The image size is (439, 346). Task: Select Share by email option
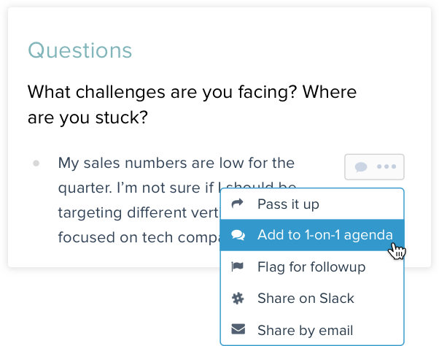tap(305, 330)
